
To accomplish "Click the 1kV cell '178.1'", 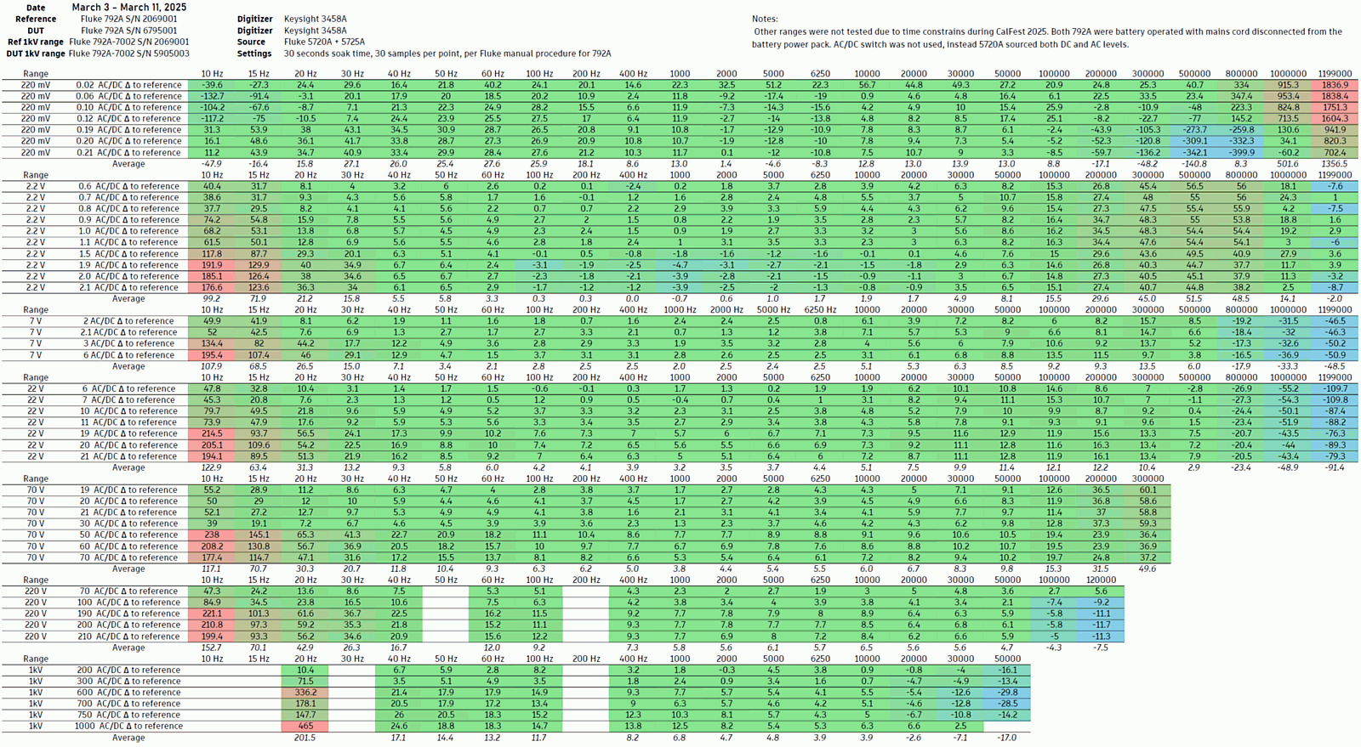I will click(305, 703).
